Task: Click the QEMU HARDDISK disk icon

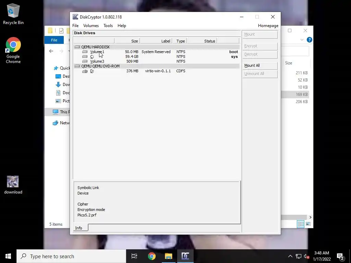Action: click(x=77, y=47)
